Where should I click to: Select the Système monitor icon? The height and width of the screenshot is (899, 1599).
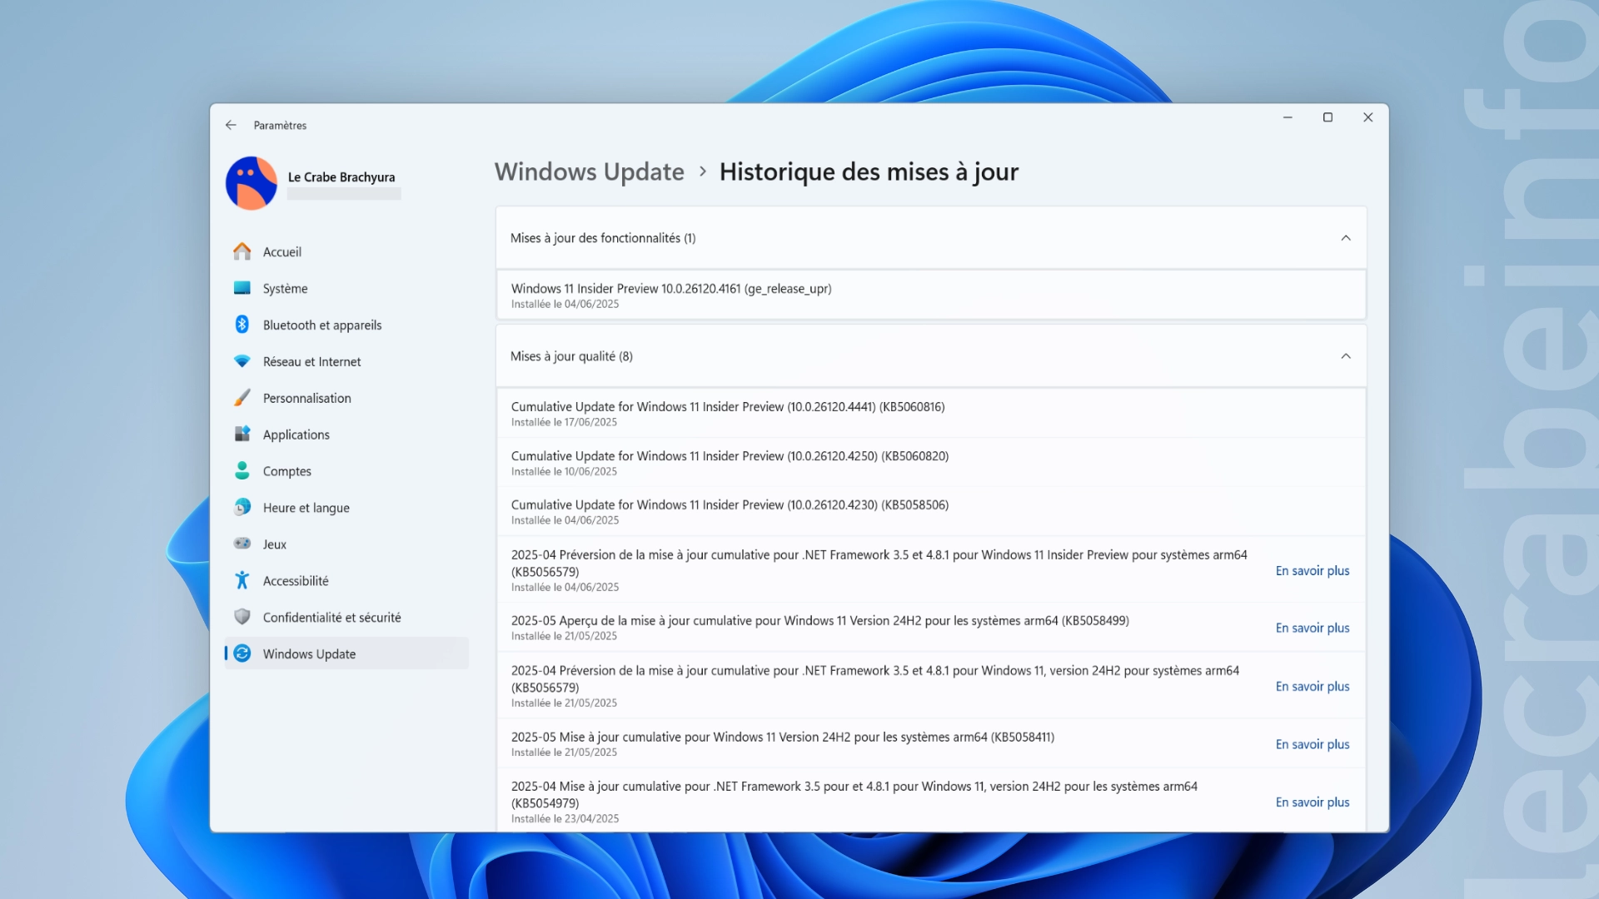click(x=242, y=288)
